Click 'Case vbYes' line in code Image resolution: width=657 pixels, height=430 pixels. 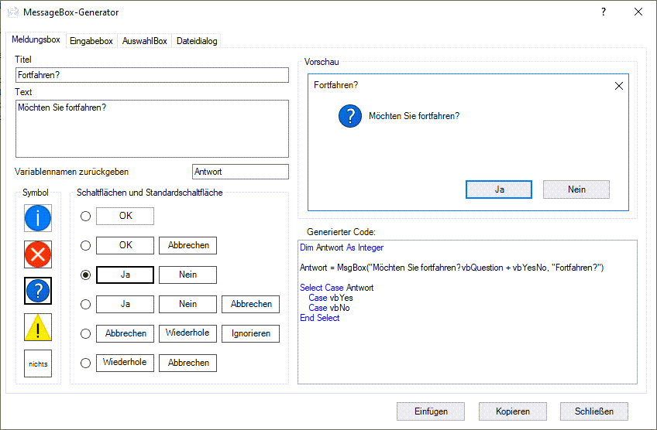331,298
